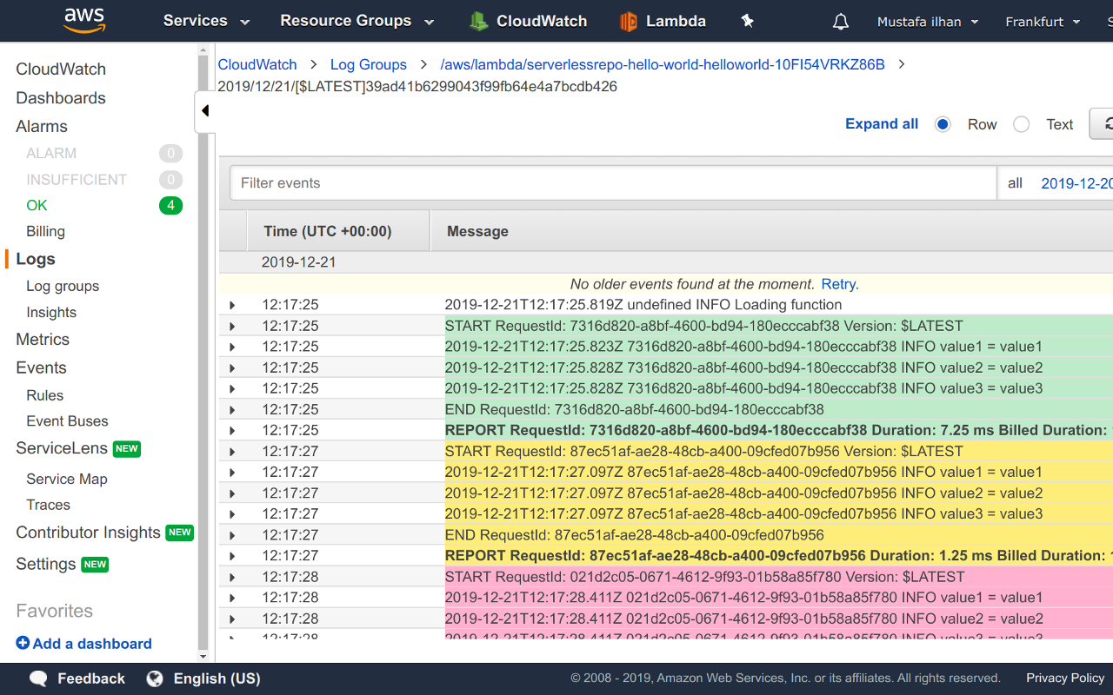Open the Mustafa ilhan account menu
This screenshot has width=1113, height=695.
(928, 22)
